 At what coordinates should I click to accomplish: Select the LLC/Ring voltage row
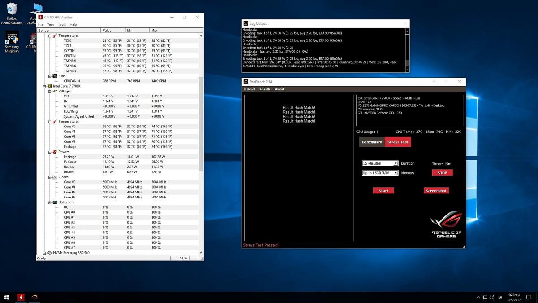(117, 111)
